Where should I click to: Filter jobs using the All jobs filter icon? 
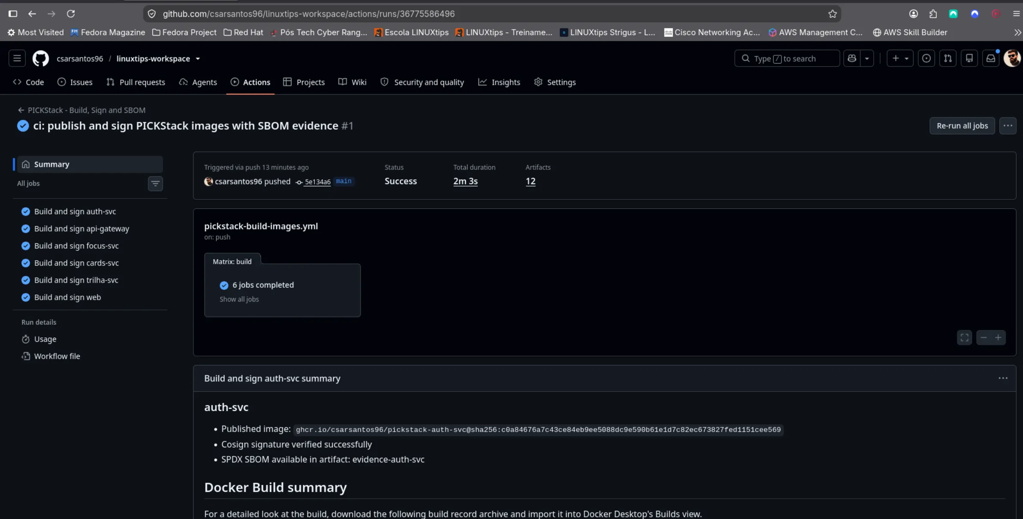155,184
